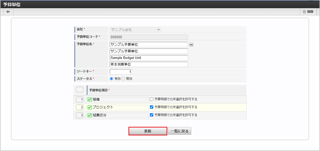
Task: Click the 削除 trash button
Action: pos(308,12)
